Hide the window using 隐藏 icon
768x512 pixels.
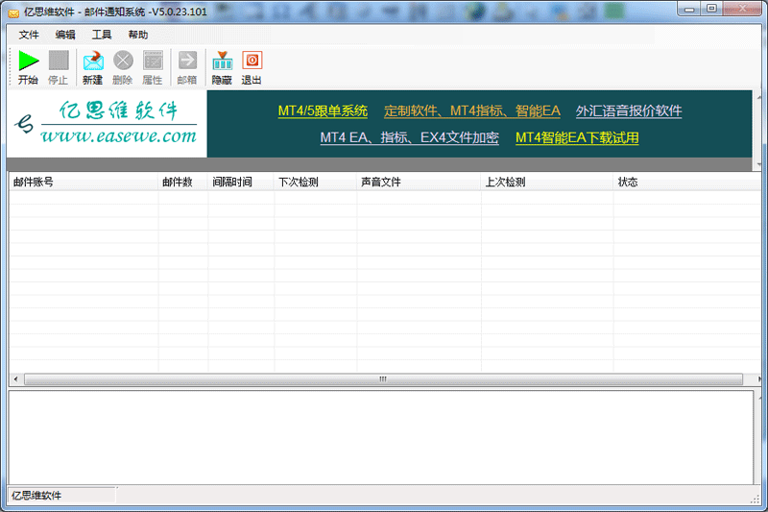(222, 61)
